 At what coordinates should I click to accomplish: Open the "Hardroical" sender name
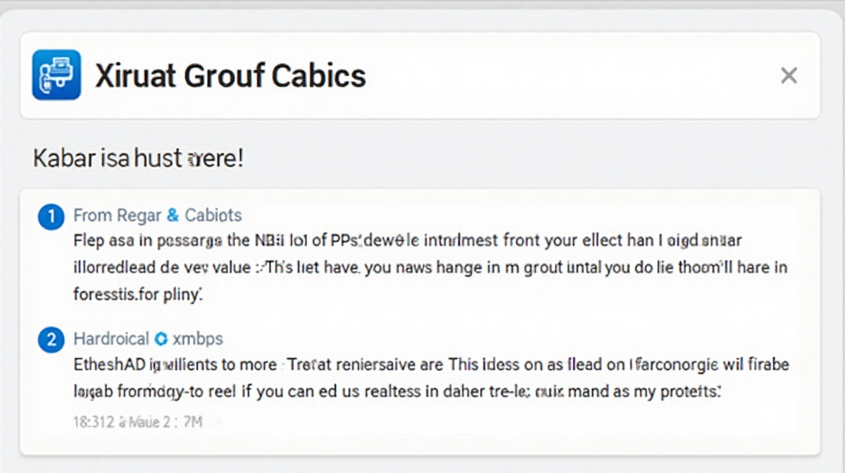point(111,339)
